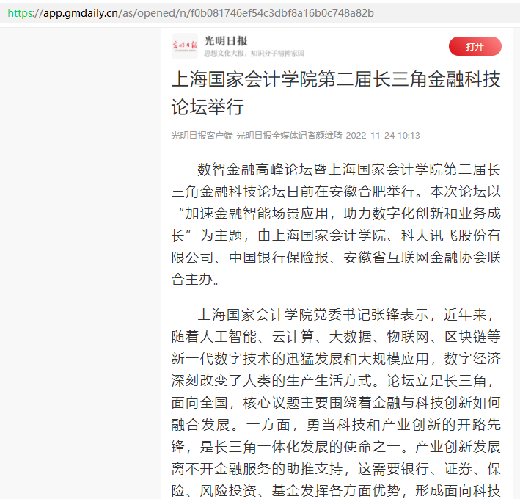
Task: Click the 光明日报 publication name
Action: tap(226, 41)
